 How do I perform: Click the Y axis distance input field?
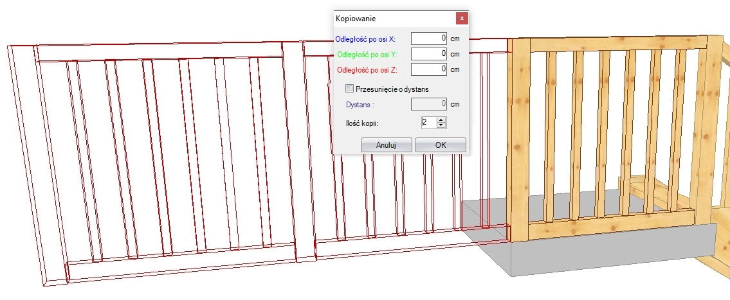tap(429, 54)
